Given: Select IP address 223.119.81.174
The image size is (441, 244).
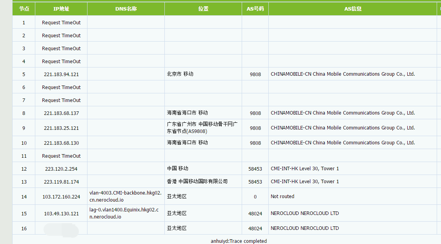Looking at the screenshot, I should point(61,182).
